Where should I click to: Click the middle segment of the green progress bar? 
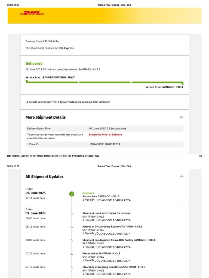[105, 82]
